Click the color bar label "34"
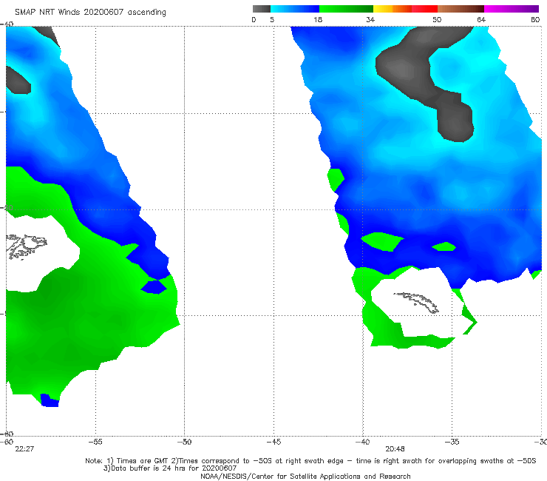This screenshot has width=547, height=481. tap(370, 20)
